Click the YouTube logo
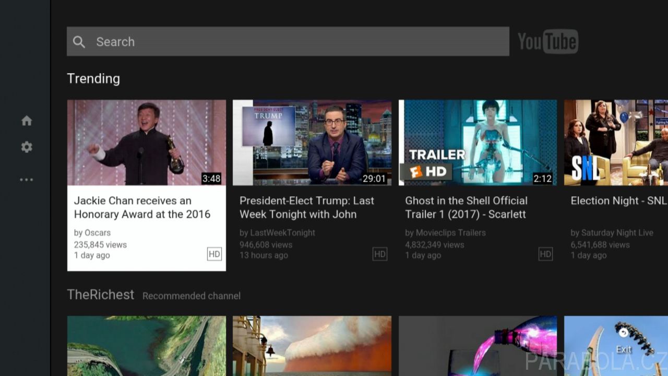The height and width of the screenshot is (376, 668). pyautogui.click(x=547, y=42)
